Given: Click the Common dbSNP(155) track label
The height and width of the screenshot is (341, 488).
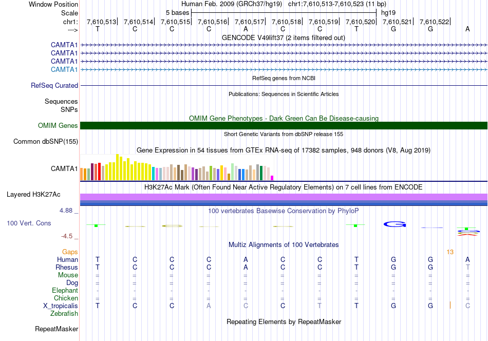Looking at the screenshot, I should click(46, 142).
